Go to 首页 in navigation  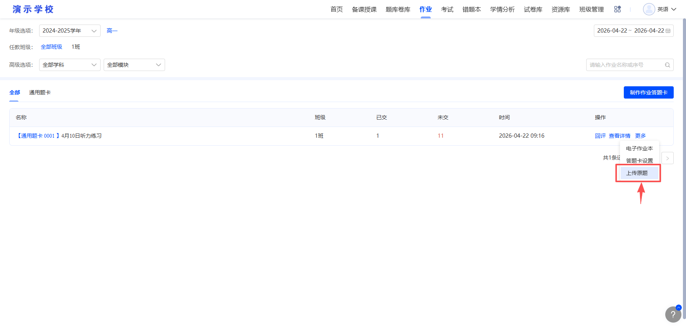[x=337, y=9]
